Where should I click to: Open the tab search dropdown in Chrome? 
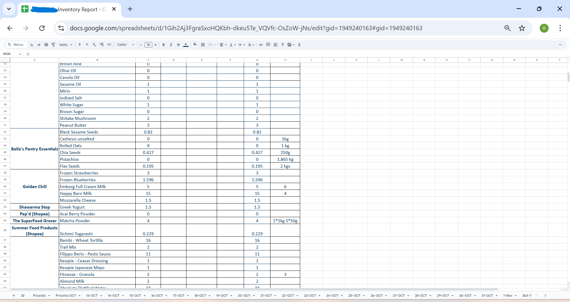[9, 9]
